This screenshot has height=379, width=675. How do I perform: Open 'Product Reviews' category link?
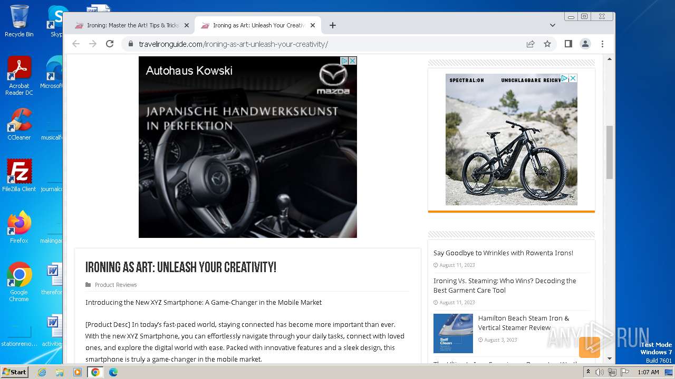[115, 285]
